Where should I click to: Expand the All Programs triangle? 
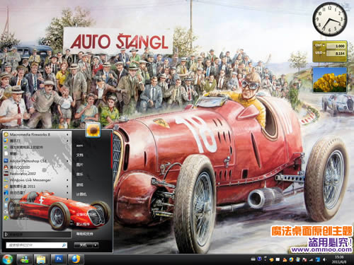pyautogui.click(x=6, y=235)
